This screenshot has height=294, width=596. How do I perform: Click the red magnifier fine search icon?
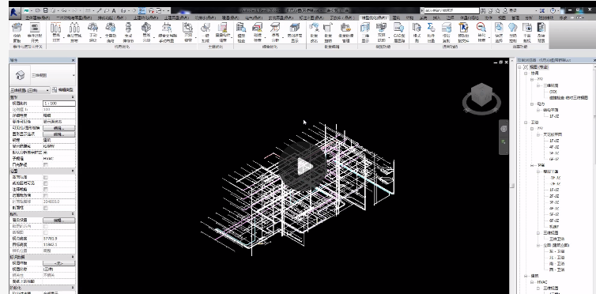point(481,28)
